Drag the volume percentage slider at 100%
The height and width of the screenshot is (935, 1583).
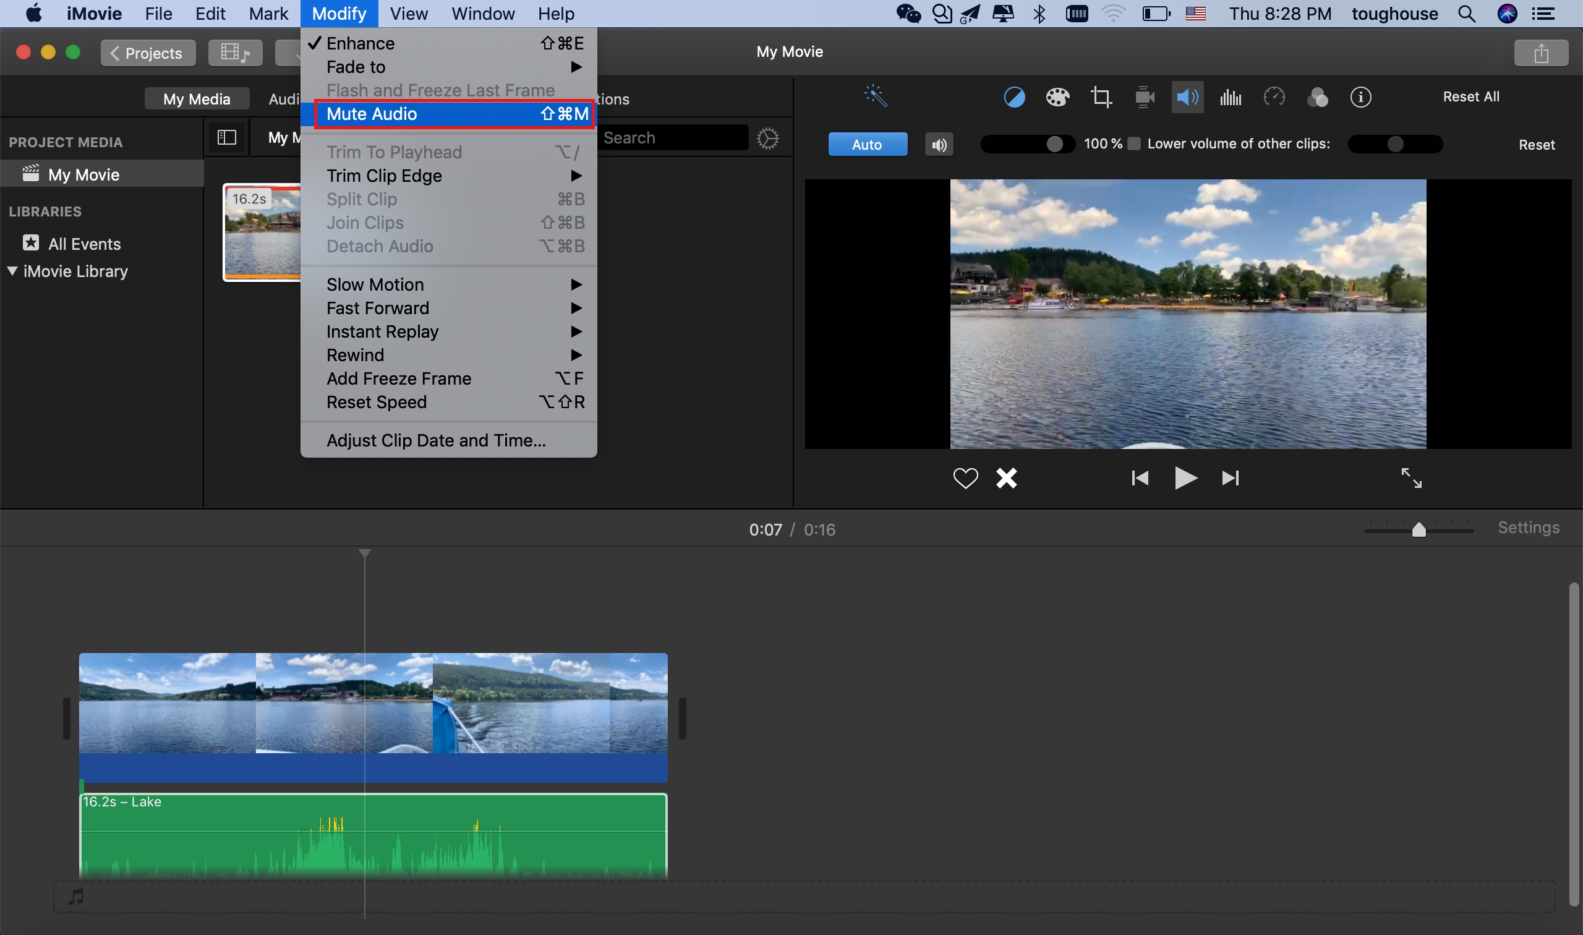[1056, 142]
